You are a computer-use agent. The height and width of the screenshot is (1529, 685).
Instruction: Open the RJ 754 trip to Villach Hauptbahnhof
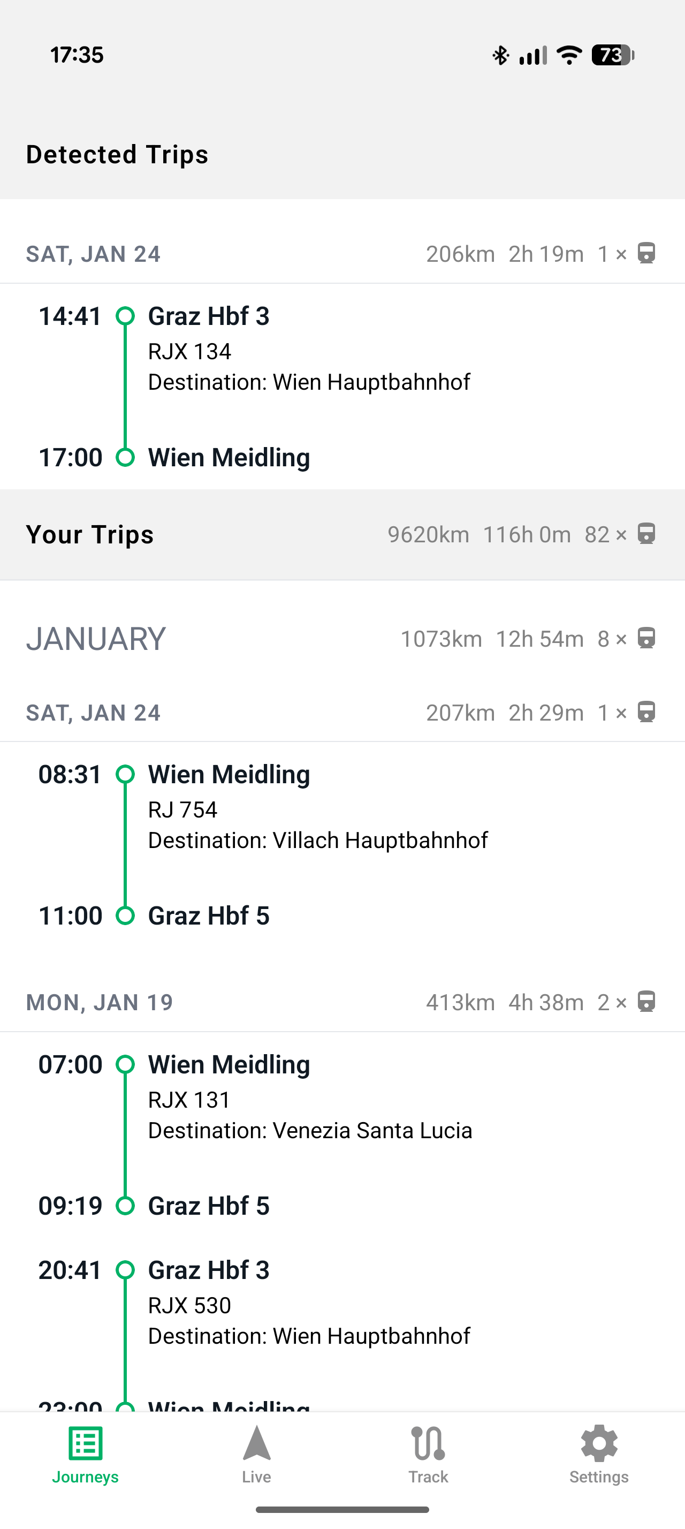(317, 825)
